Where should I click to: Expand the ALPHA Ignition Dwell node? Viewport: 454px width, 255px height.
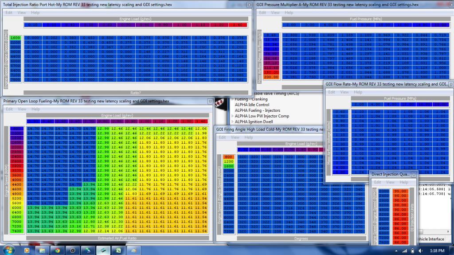point(232,122)
